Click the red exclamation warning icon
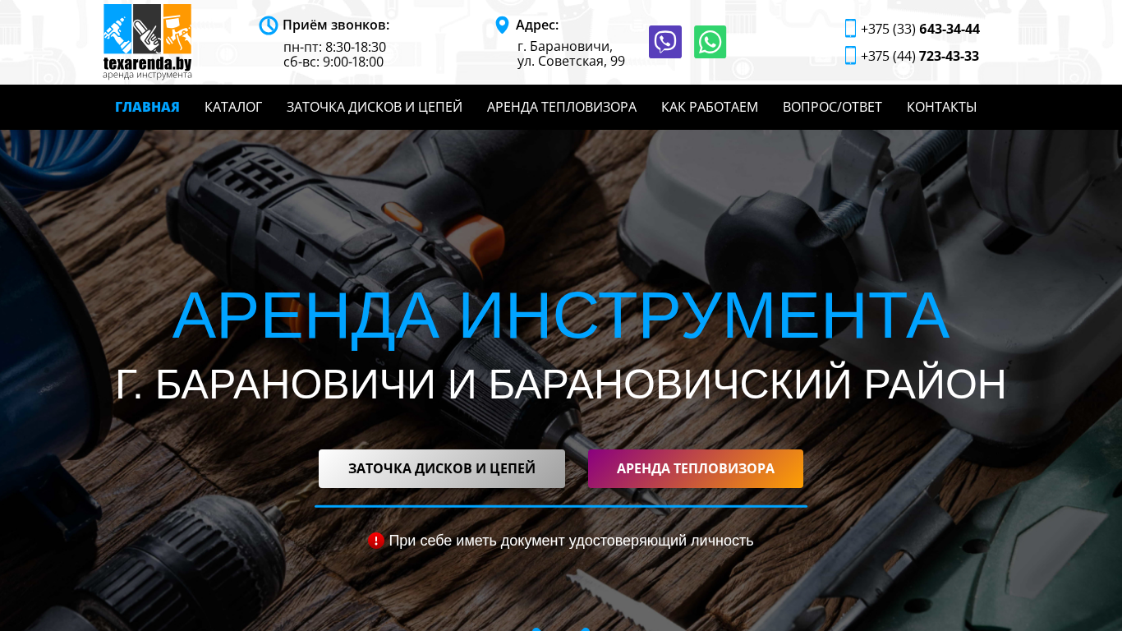Image resolution: width=1122 pixels, height=631 pixels. click(x=376, y=541)
